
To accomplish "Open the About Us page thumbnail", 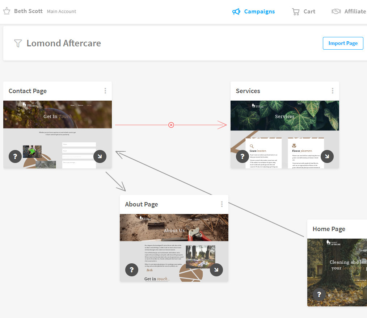I will tap(174, 248).
